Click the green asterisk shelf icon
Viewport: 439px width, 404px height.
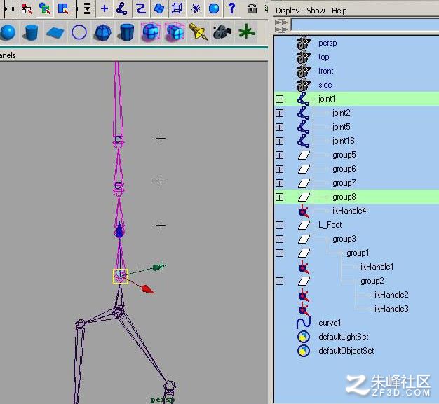pos(247,32)
